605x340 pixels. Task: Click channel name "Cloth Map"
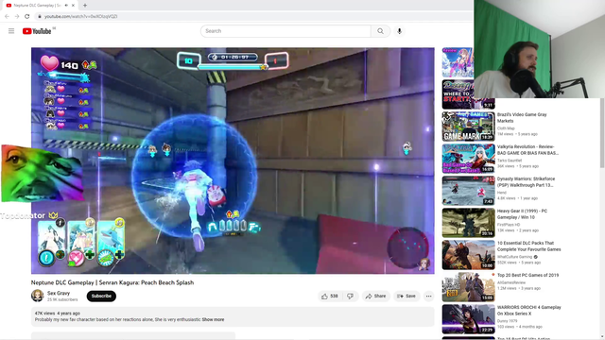click(506, 128)
